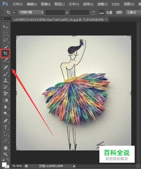
Task: Open the 编辑(E) menu
Action: tap(32, 4)
